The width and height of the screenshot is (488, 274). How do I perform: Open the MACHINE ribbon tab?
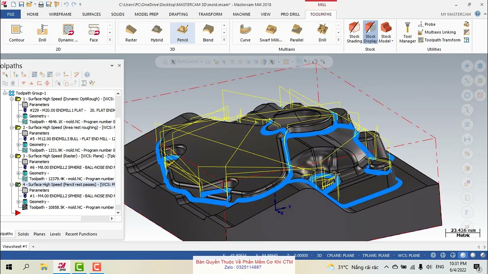[x=242, y=14]
